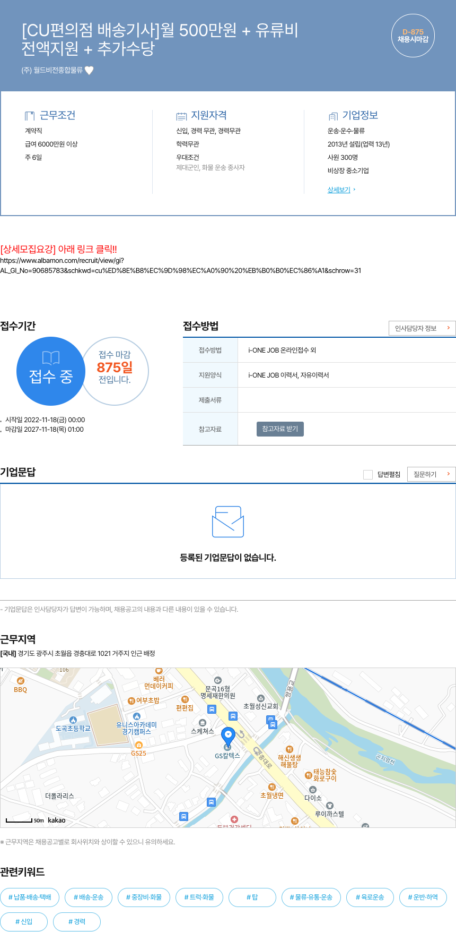Click the job title heading text
Image resolution: width=456 pixels, height=932 pixels.
tap(160, 39)
